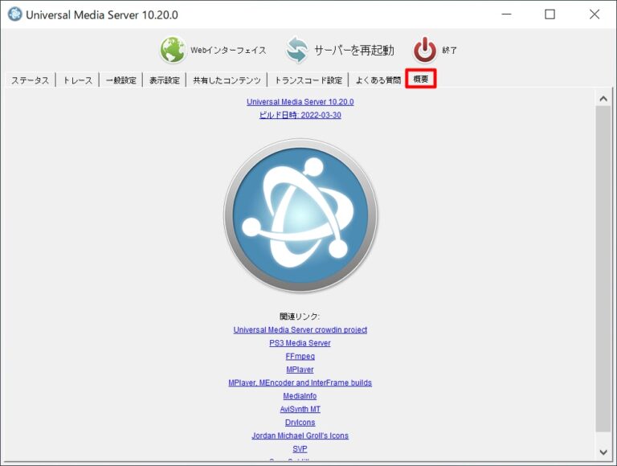Open MPlayer, MEncoder and InterFrame builds link
The image size is (617, 466).
(300, 382)
